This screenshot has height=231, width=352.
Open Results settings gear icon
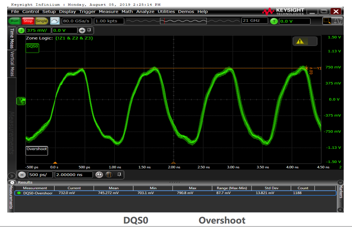12,182
